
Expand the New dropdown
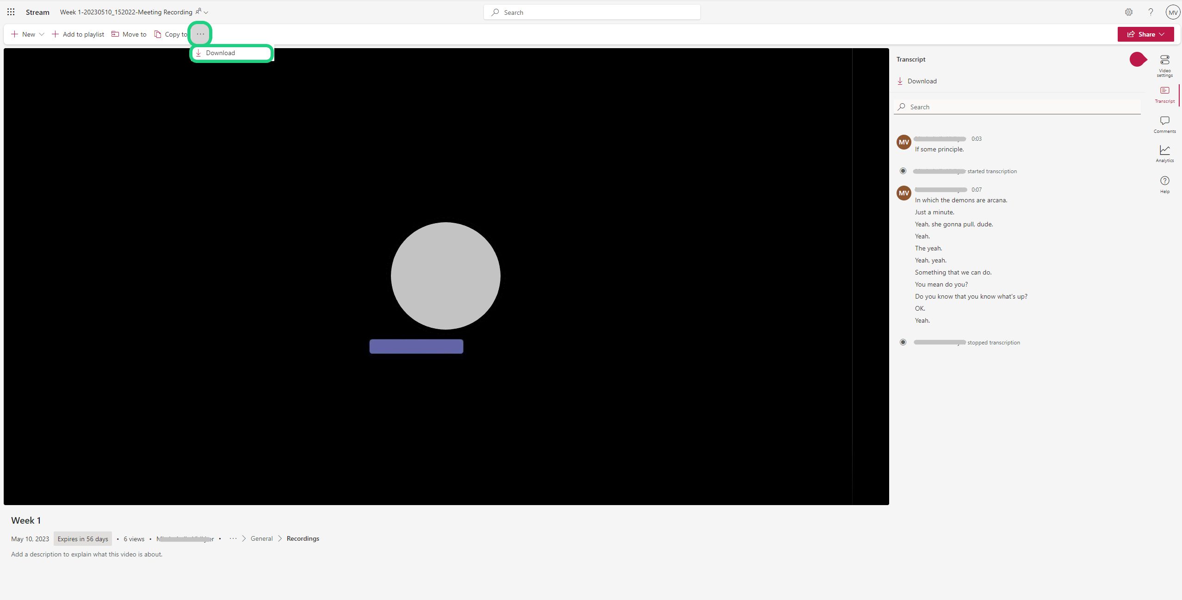[28, 34]
